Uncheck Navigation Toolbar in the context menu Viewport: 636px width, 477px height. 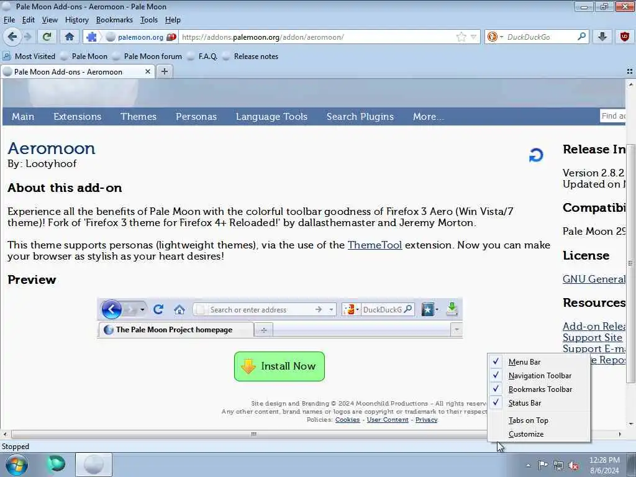[538, 376]
